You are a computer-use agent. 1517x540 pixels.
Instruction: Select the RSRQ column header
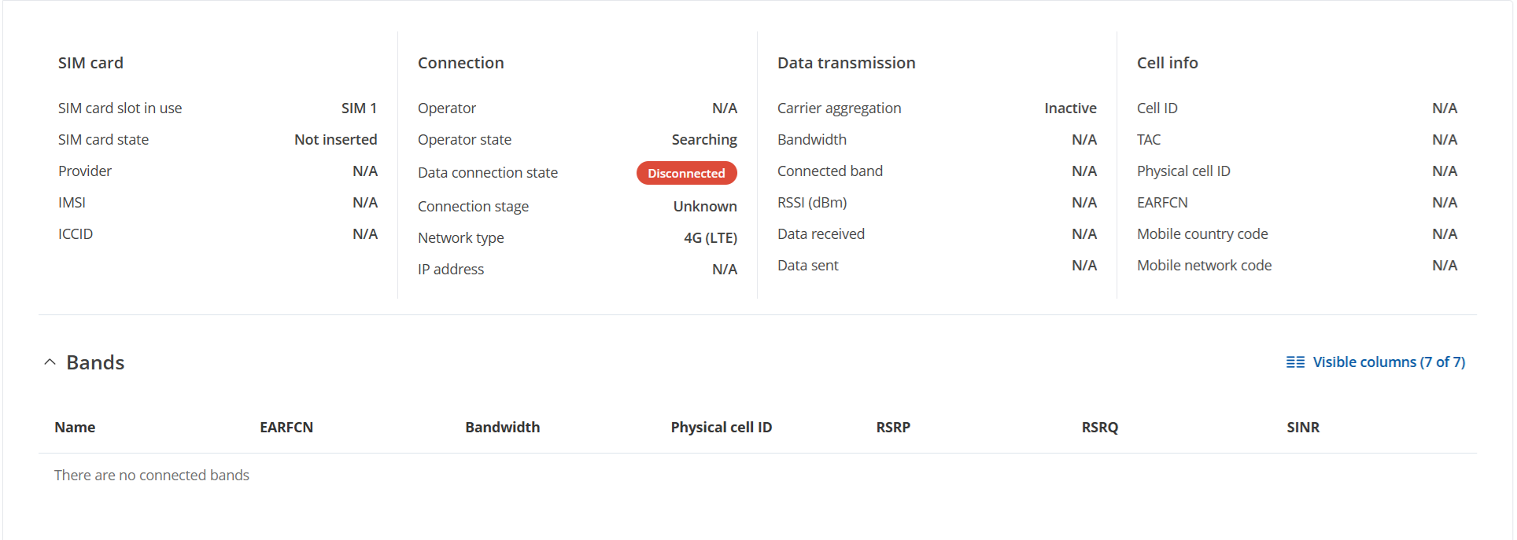click(x=1099, y=428)
